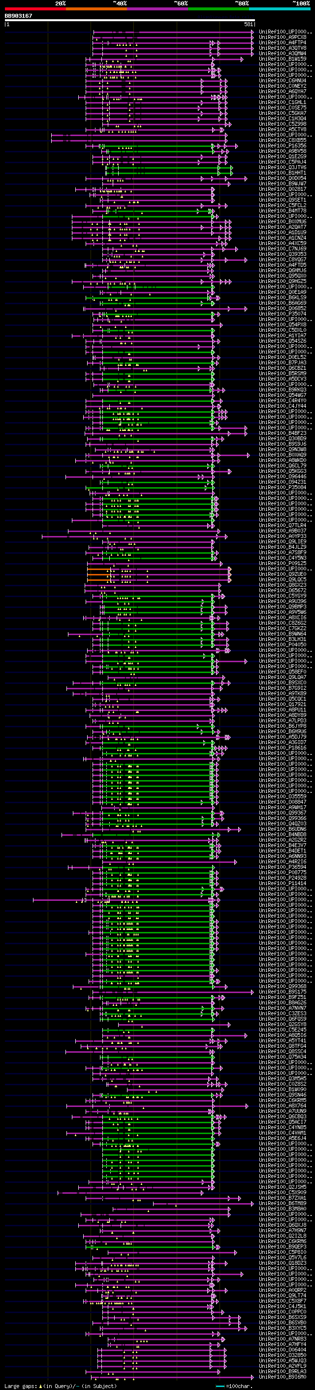Viewport: 315px width, 1390px height.
Task: Click the orange ~40% identity color bar
Action: pos(96,9)
